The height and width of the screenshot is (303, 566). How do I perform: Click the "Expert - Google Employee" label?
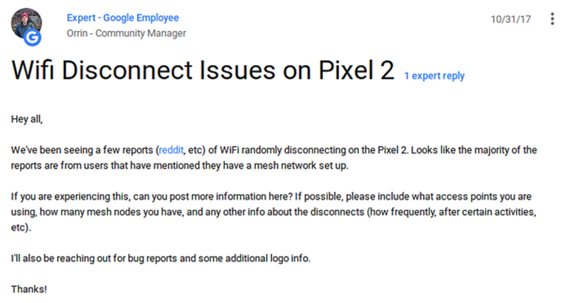pos(122,18)
